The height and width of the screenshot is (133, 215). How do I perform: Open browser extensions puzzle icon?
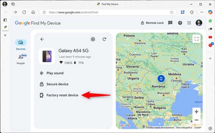pyautogui.click(x=192, y=12)
